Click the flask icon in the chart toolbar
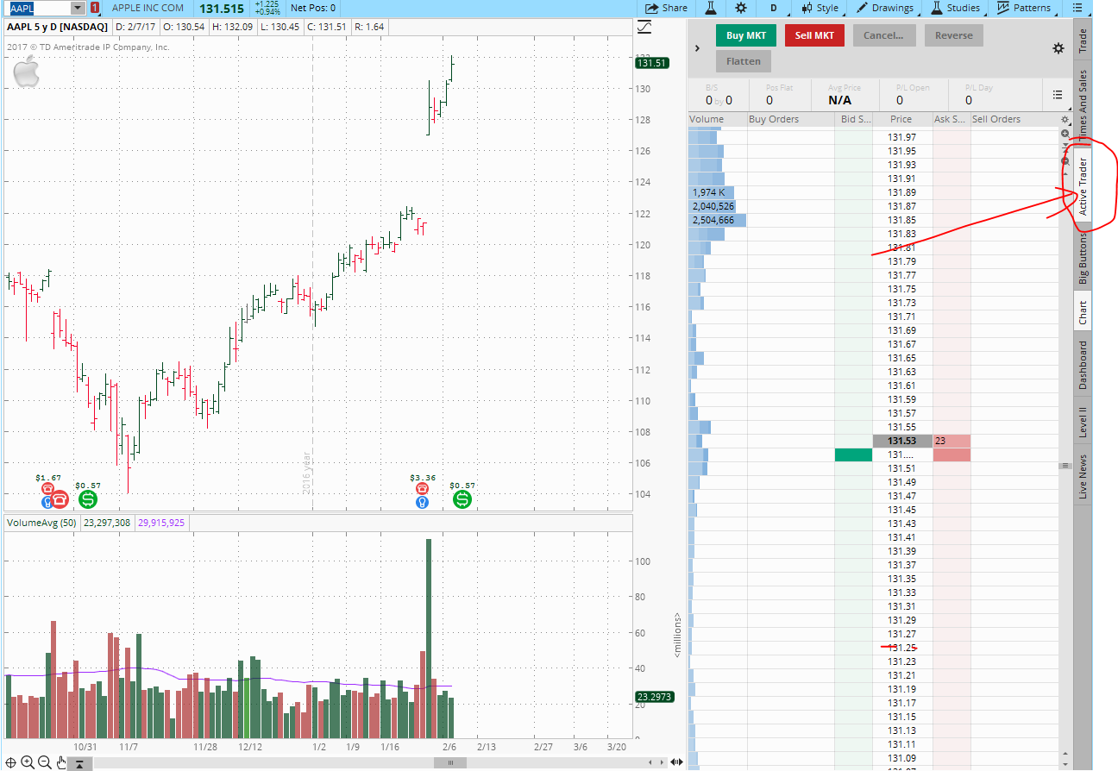The height and width of the screenshot is (771, 1118). 711,8
